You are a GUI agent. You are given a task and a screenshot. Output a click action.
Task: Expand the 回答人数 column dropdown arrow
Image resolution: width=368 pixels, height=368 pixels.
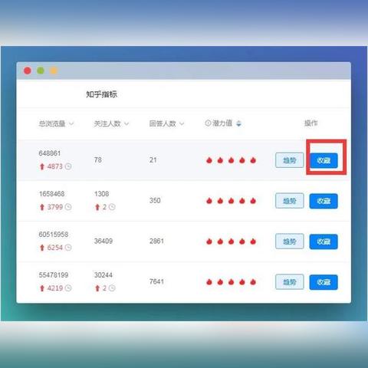coord(182,123)
